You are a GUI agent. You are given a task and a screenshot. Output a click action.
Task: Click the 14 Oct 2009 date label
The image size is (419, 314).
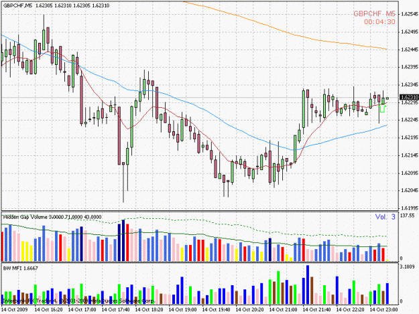pos(15,309)
